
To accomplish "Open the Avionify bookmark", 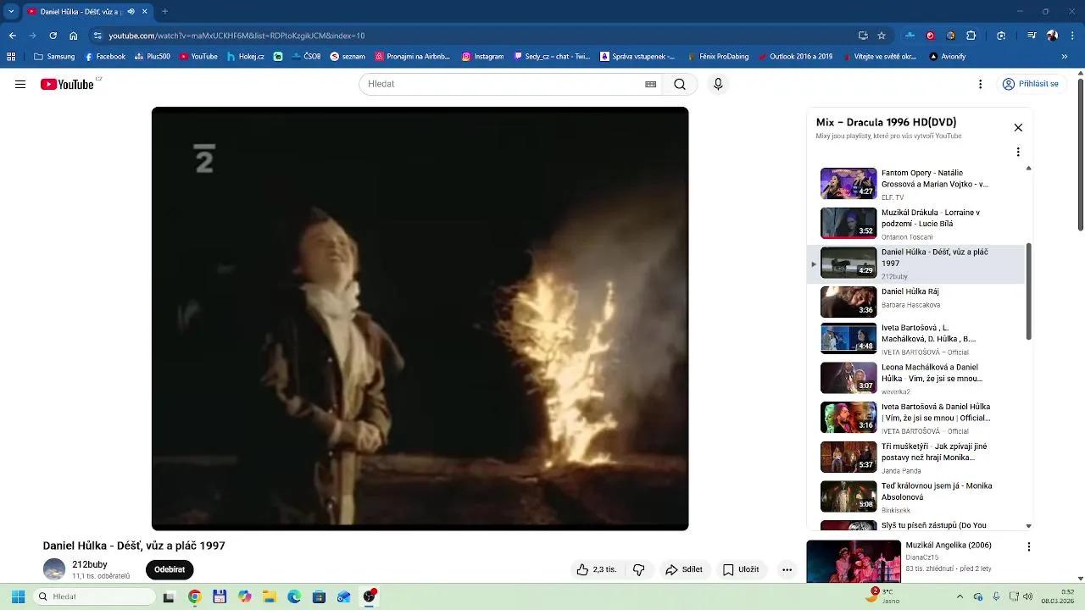I will coord(948,57).
